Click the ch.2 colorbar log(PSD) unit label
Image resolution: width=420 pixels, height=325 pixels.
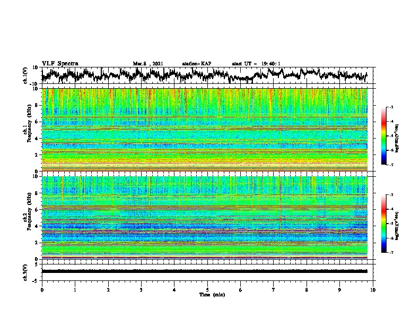coord(397,226)
